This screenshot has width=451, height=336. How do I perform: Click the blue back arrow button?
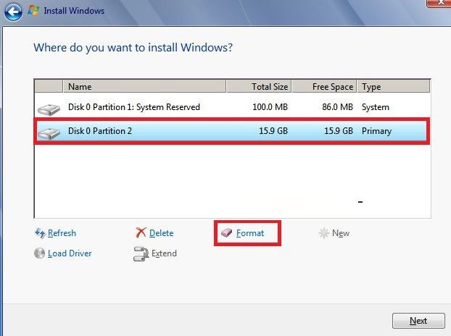click(x=13, y=12)
